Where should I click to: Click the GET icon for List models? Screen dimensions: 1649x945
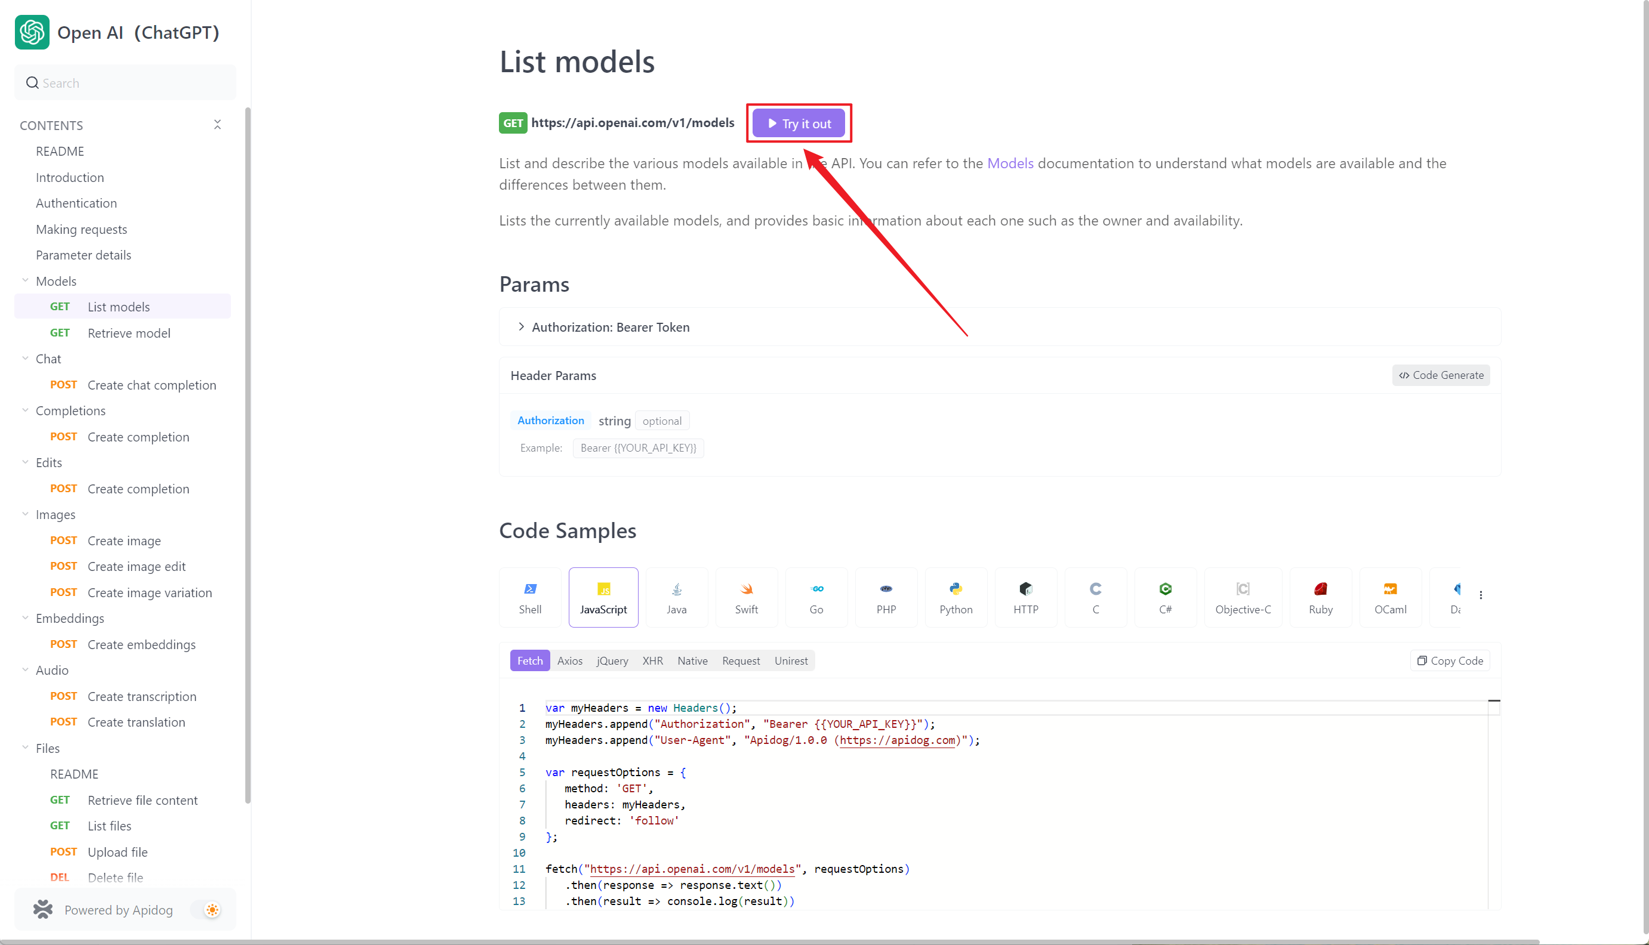point(59,305)
